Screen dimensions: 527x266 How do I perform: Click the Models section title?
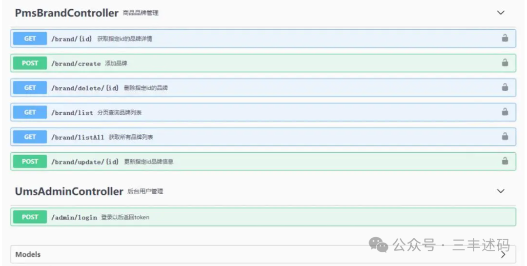(28, 255)
